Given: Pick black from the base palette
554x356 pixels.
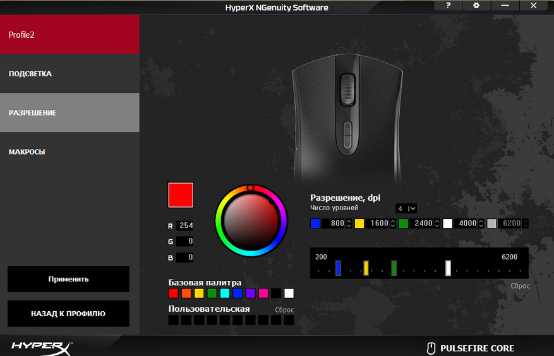Looking at the screenshot, I should coord(276,293).
